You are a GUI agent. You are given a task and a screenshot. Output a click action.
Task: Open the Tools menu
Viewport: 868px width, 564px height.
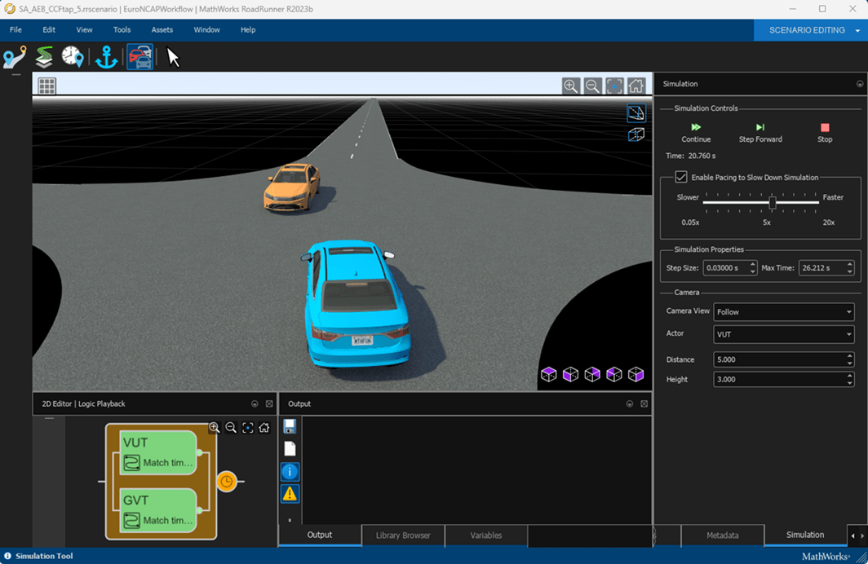click(x=122, y=30)
